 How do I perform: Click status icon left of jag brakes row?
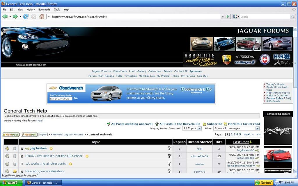7,149
